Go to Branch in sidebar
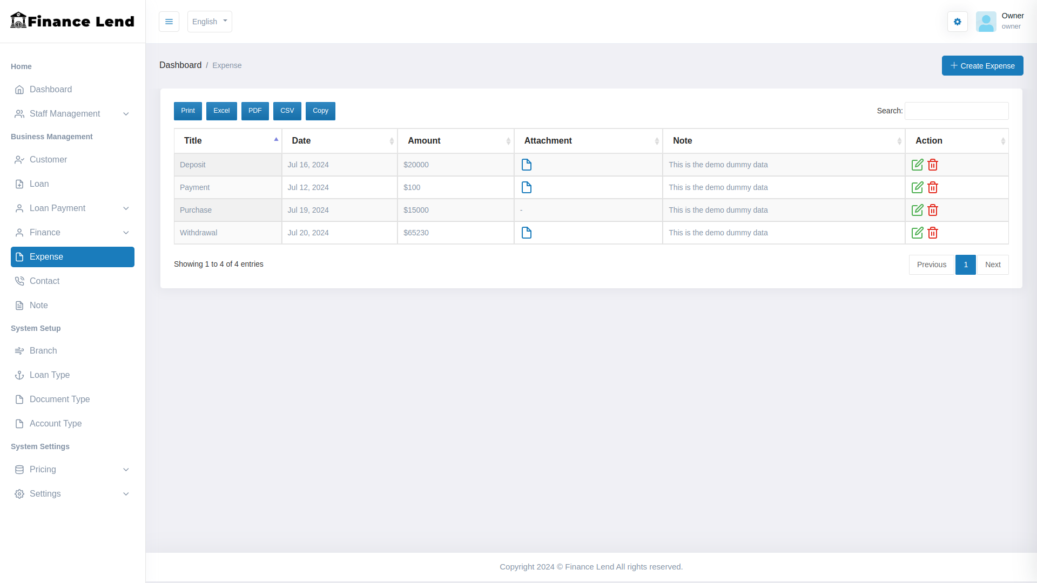 pos(43,351)
